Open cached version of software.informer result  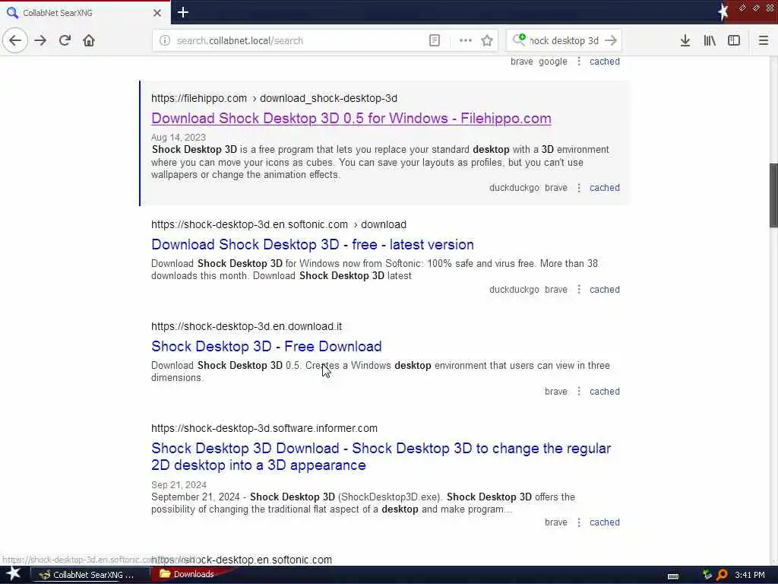point(604,522)
